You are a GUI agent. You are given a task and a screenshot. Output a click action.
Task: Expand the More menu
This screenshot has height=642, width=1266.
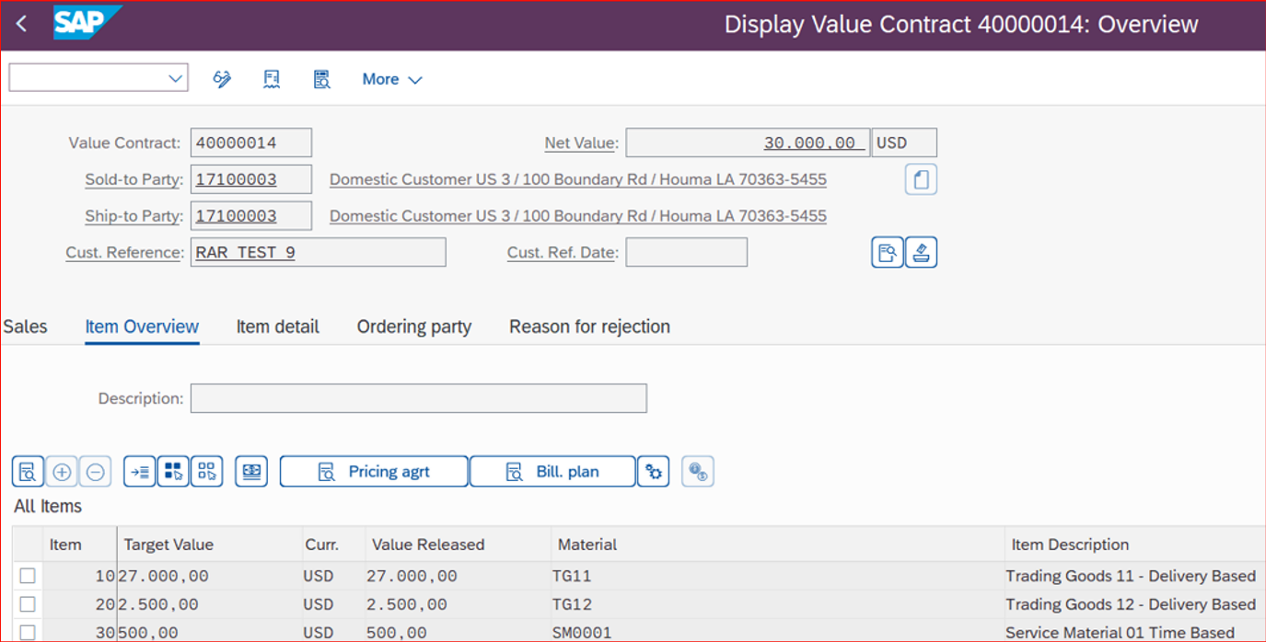(x=391, y=79)
